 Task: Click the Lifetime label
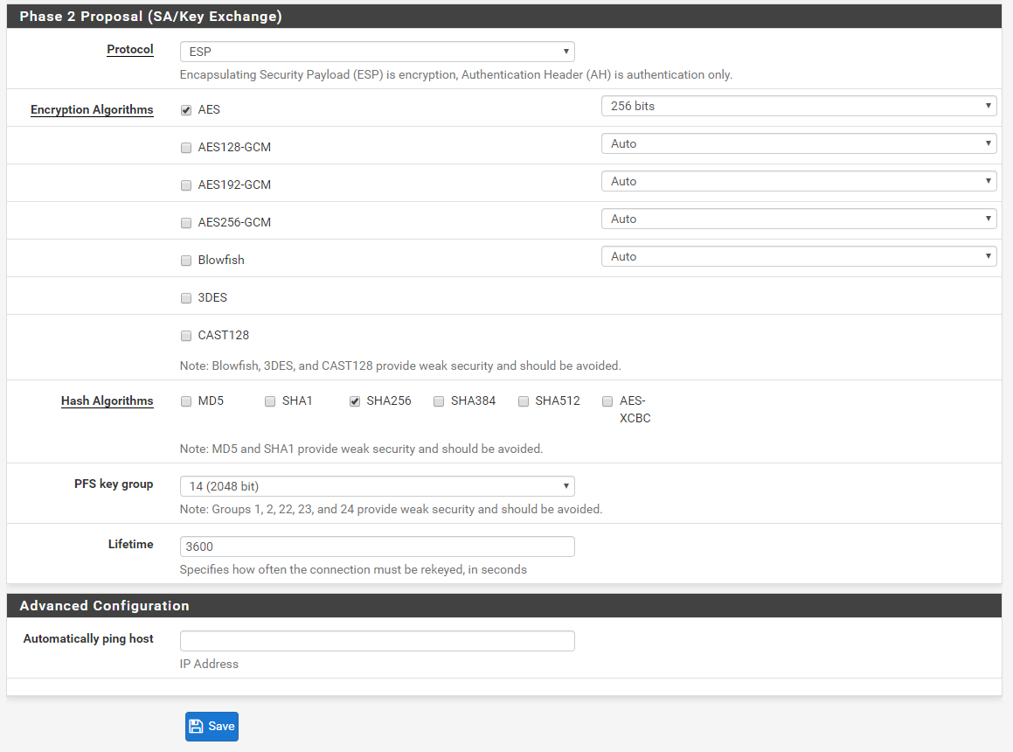(130, 544)
